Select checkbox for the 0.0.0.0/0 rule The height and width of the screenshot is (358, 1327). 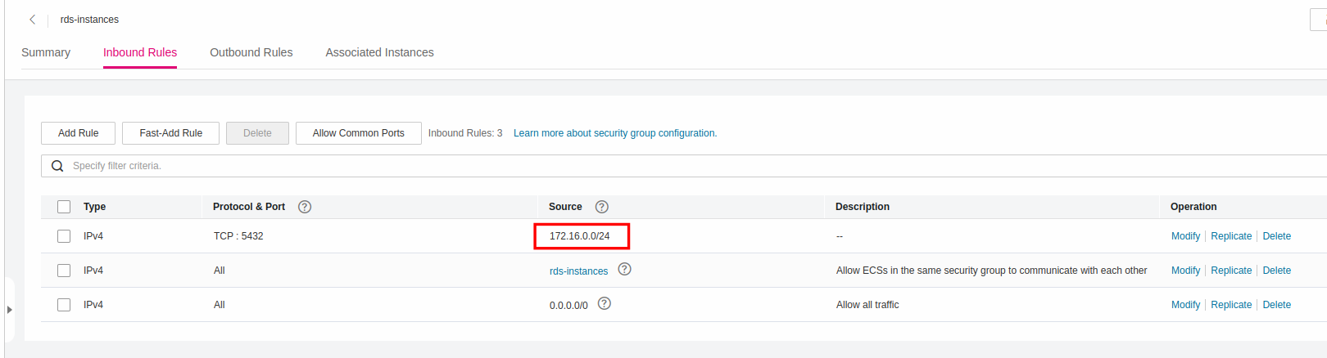[x=64, y=305]
